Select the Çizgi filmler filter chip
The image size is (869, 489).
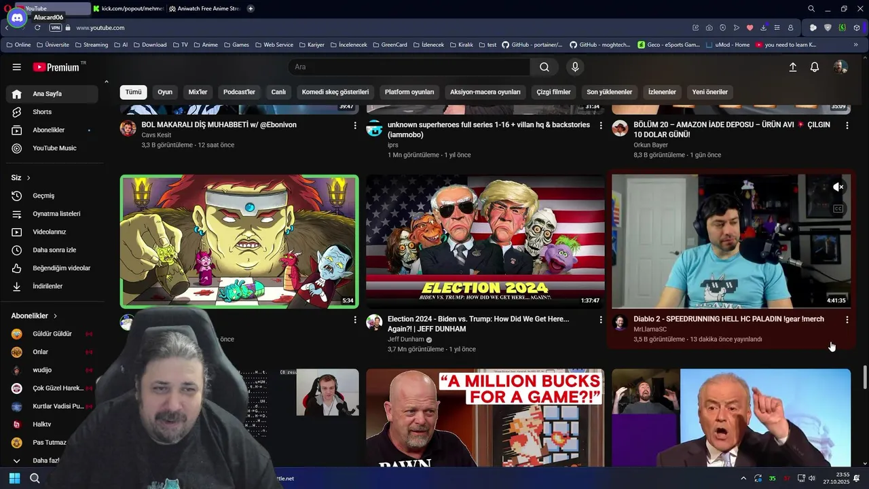[x=553, y=92]
